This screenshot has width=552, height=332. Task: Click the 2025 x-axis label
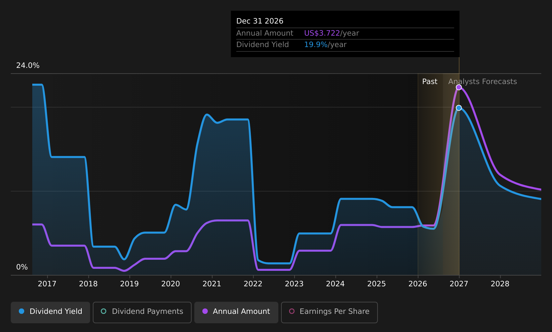click(x=377, y=284)
